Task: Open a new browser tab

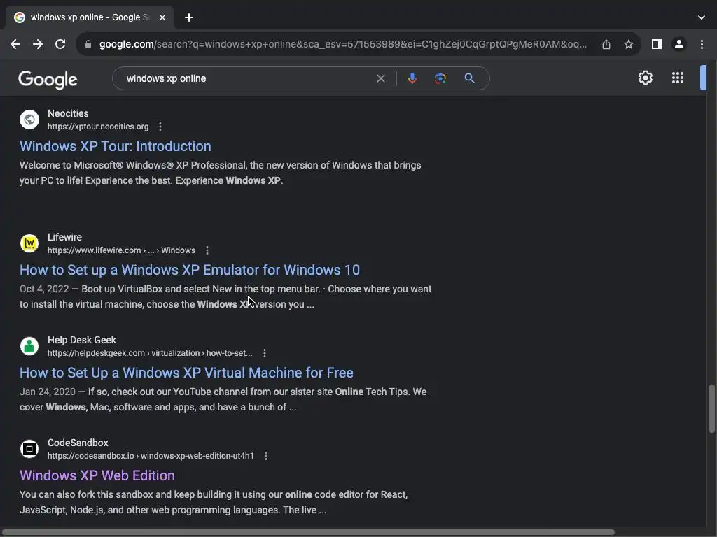Action: (x=189, y=17)
